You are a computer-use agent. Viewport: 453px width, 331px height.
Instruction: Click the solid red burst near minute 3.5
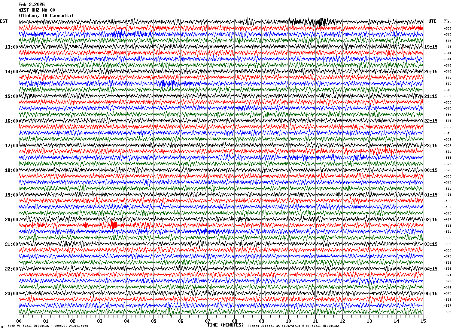(114, 225)
